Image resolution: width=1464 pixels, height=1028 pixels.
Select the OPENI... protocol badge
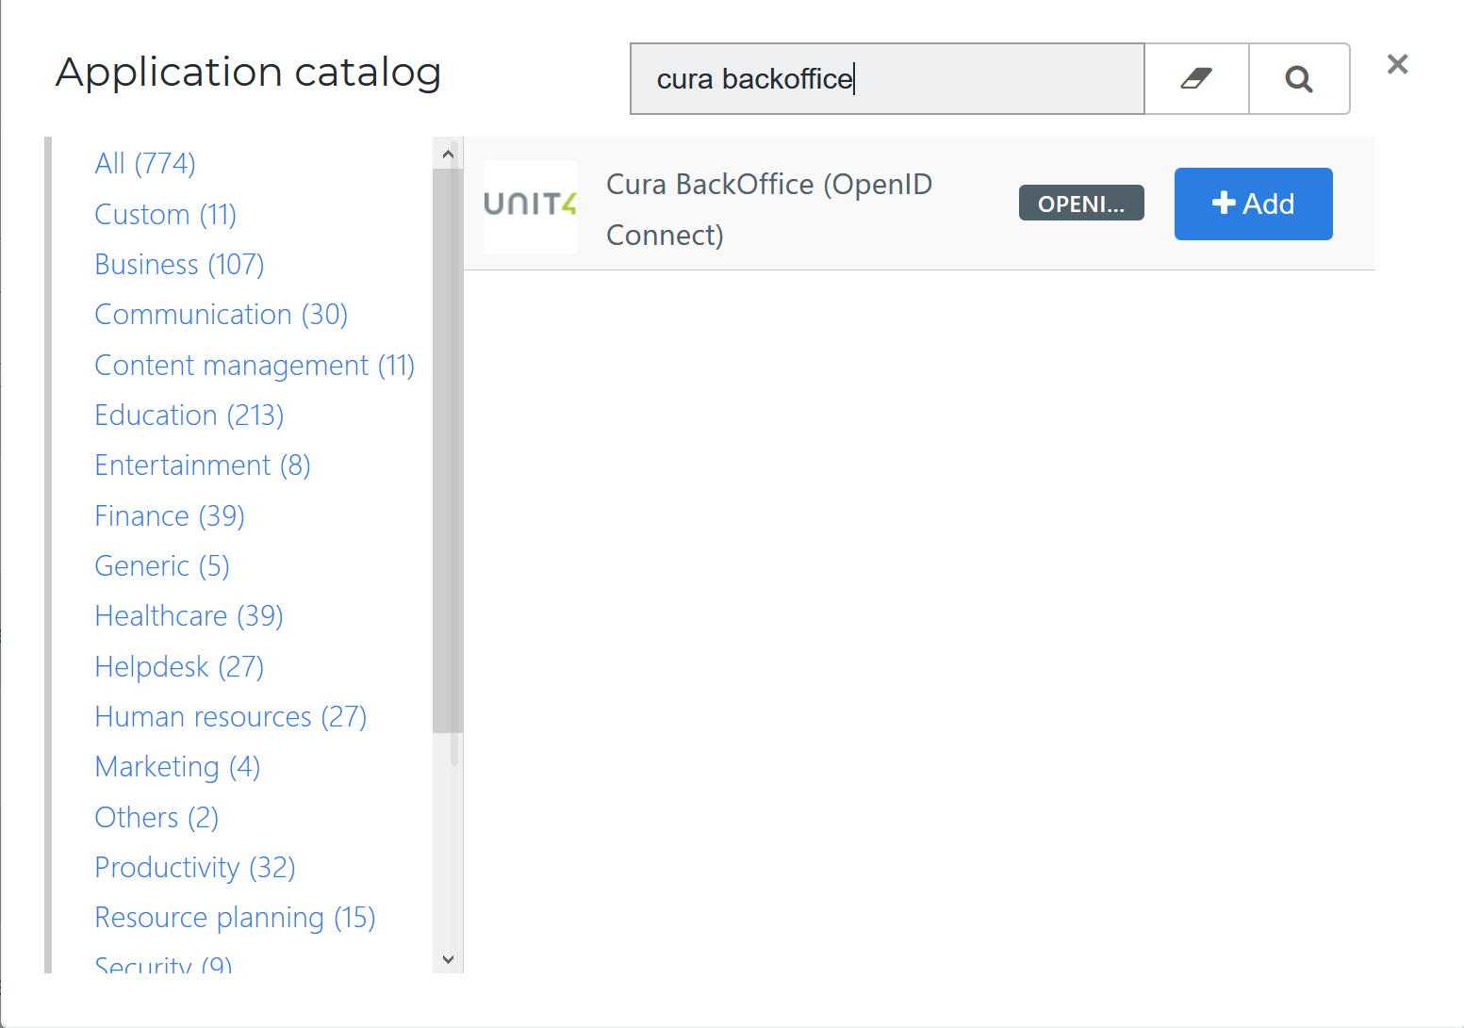coord(1081,204)
